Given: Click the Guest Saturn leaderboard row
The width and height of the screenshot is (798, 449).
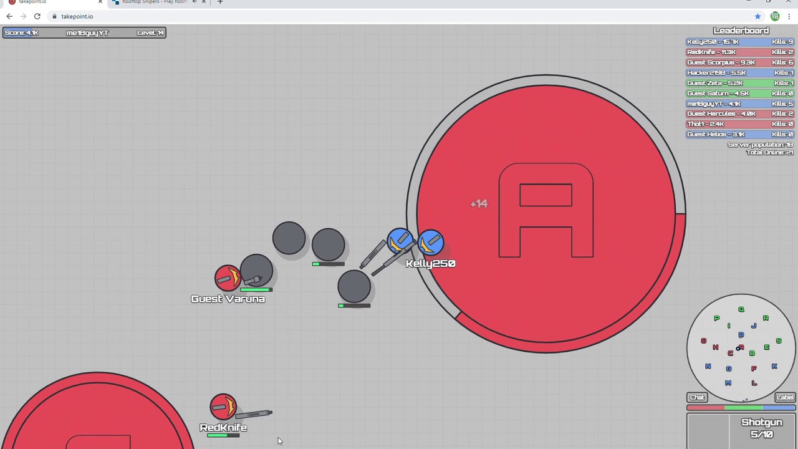Looking at the screenshot, I should tap(741, 94).
